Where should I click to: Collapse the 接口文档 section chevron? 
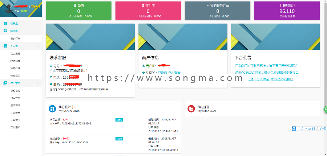(37, 83)
